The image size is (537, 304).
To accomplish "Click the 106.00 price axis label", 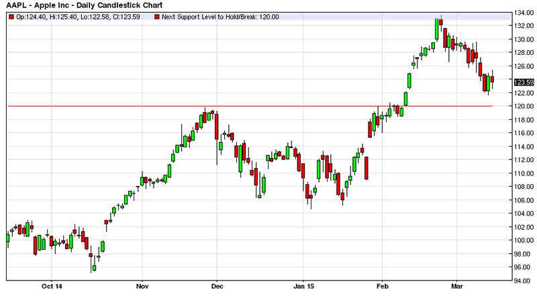I will pyautogui.click(x=524, y=200).
